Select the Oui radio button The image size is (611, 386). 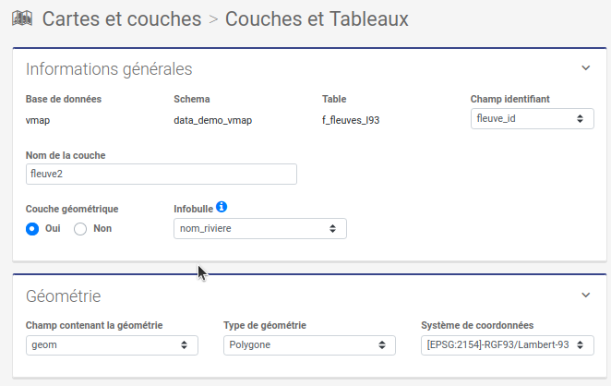(x=32, y=228)
